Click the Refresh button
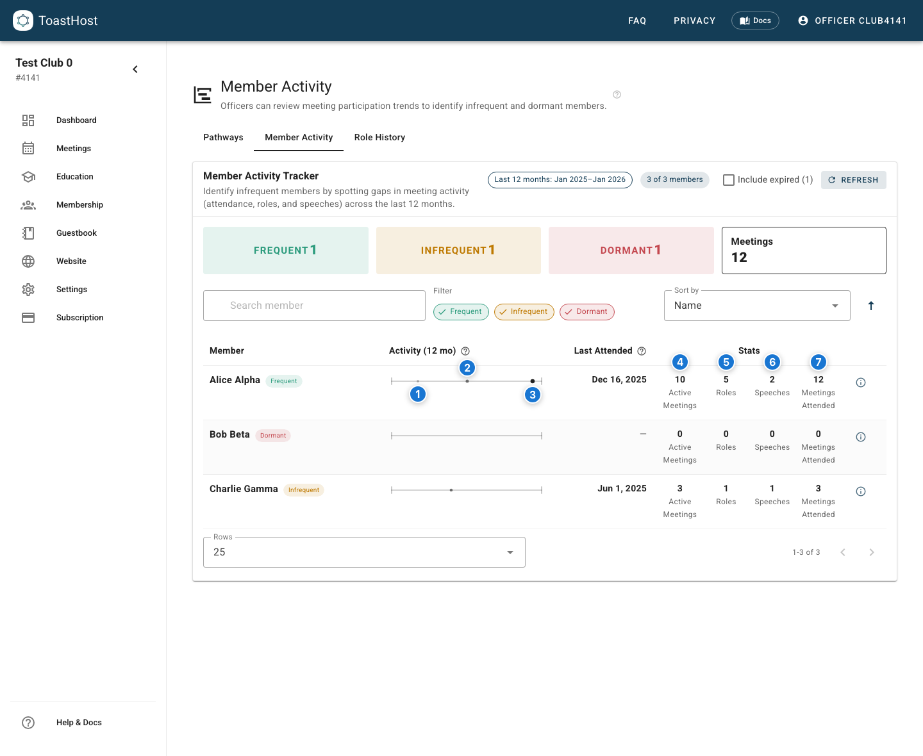Viewport: 923px width, 756px height. (x=853, y=180)
